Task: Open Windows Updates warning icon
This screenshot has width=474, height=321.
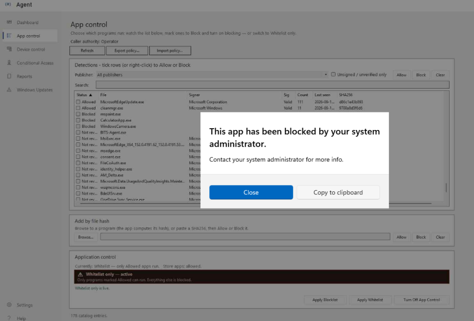Action: click(9, 90)
